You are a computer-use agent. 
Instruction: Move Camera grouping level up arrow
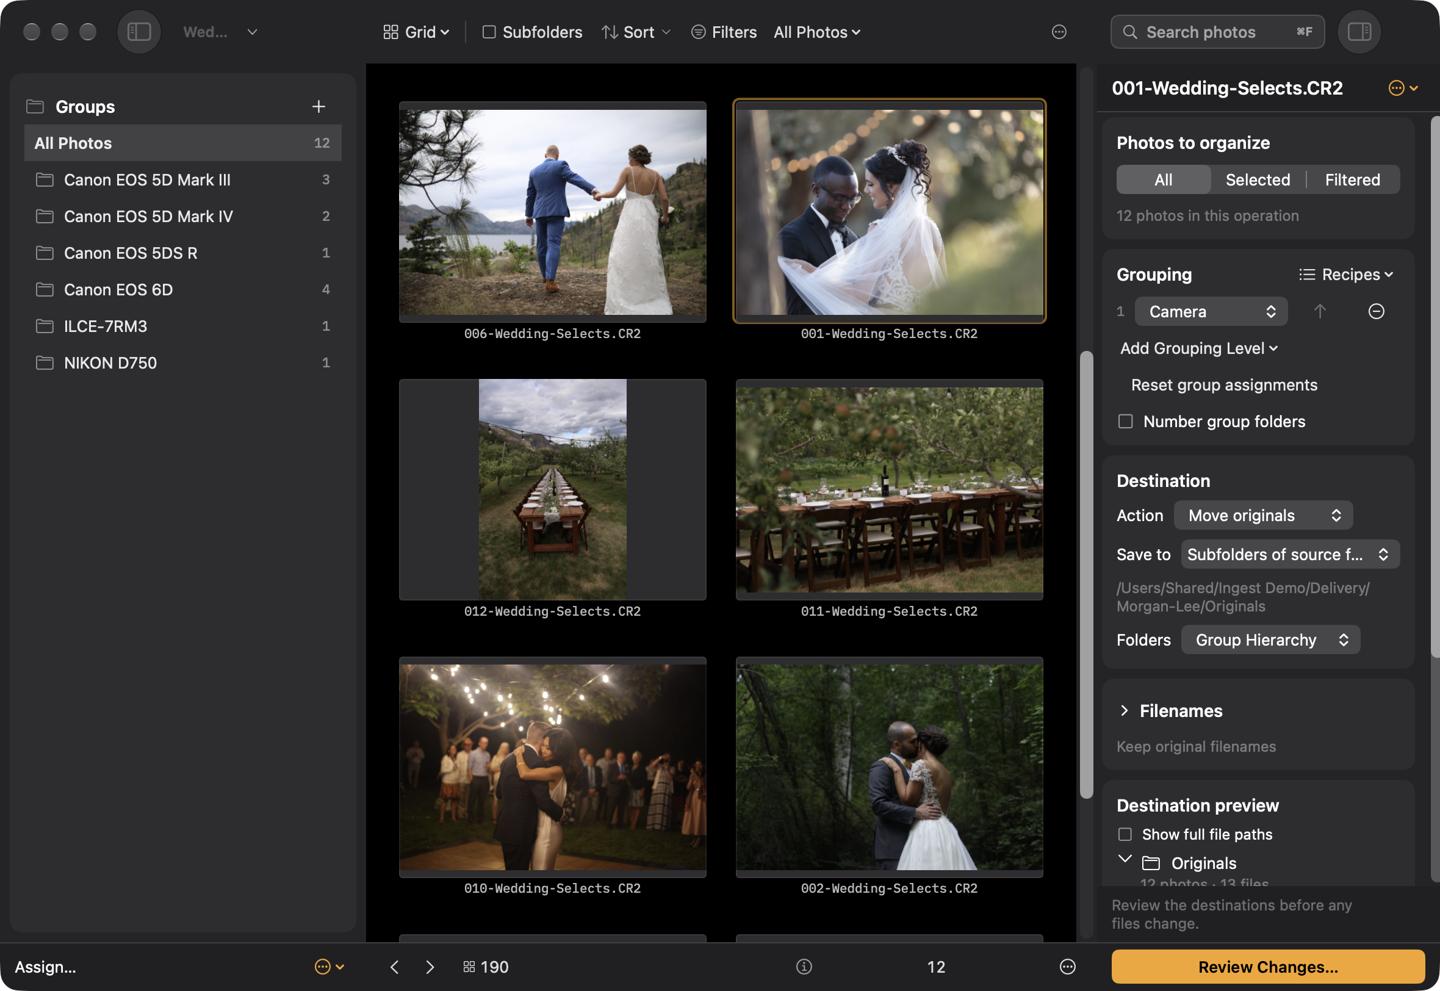(1320, 311)
